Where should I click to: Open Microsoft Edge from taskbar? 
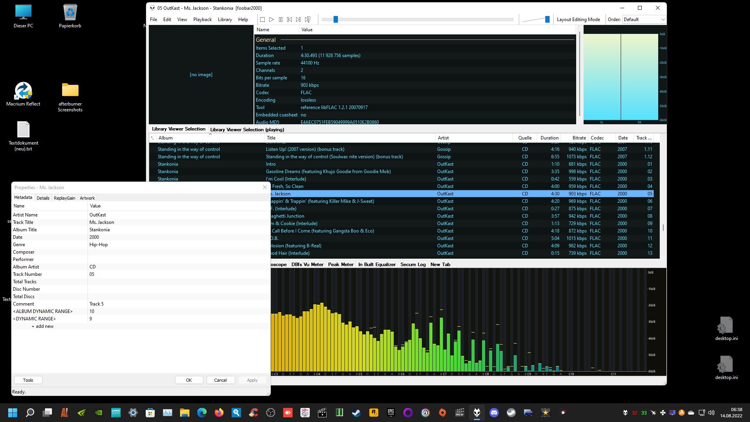(x=202, y=413)
